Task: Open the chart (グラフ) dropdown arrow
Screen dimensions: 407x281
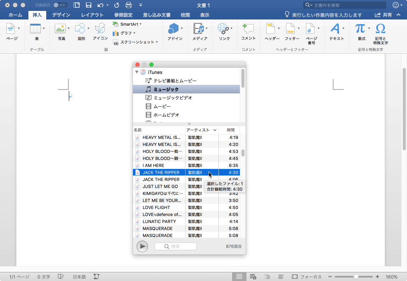Action: [x=134, y=33]
